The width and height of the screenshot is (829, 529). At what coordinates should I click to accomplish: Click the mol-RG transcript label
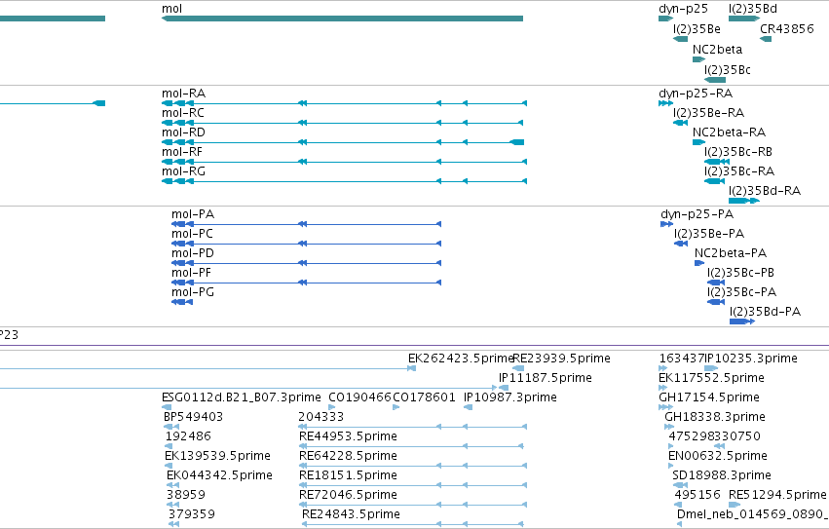coord(183,171)
